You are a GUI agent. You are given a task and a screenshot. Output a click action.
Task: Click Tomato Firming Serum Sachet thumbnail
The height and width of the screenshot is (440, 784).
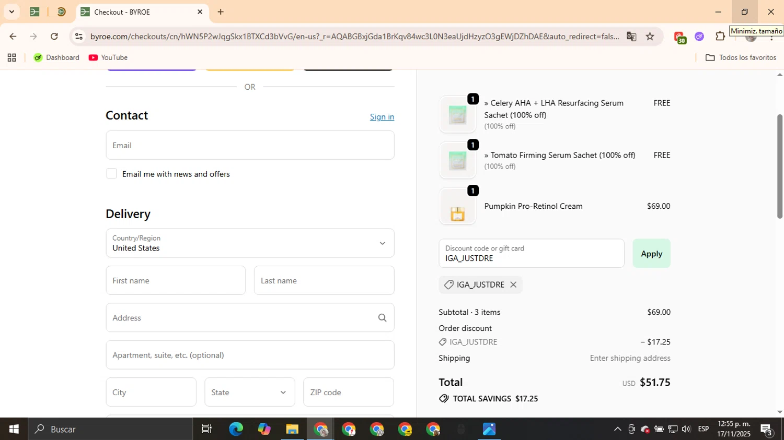point(457,160)
